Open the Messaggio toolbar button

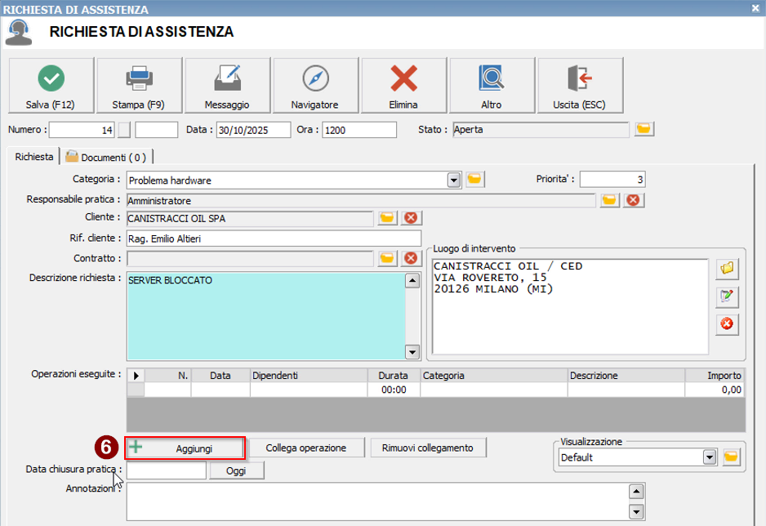click(x=227, y=86)
